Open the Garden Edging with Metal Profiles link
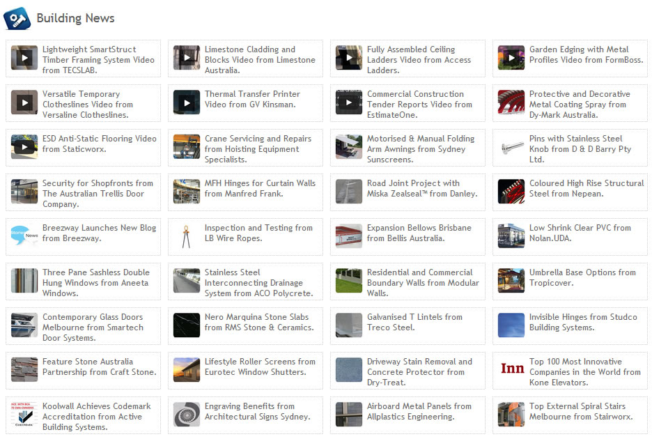 tap(587, 54)
